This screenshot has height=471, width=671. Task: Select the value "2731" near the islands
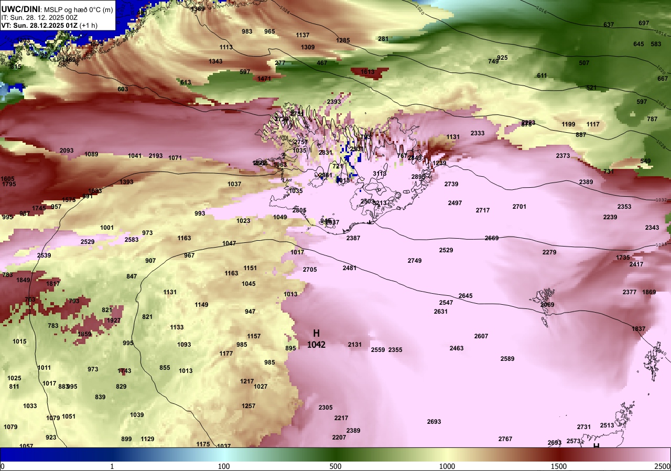tap(584, 427)
